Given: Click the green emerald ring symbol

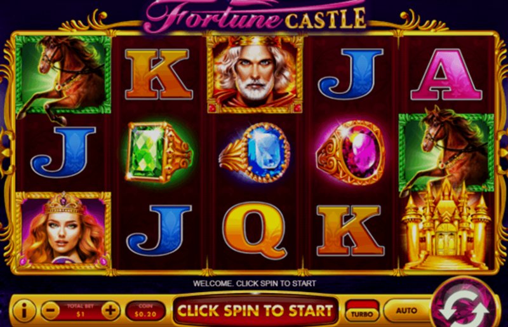Looking at the screenshot, I should click(159, 152).
